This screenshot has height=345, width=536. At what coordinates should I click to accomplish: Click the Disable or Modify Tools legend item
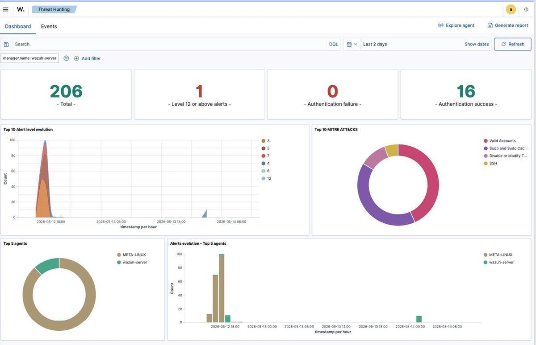[505, 156]
